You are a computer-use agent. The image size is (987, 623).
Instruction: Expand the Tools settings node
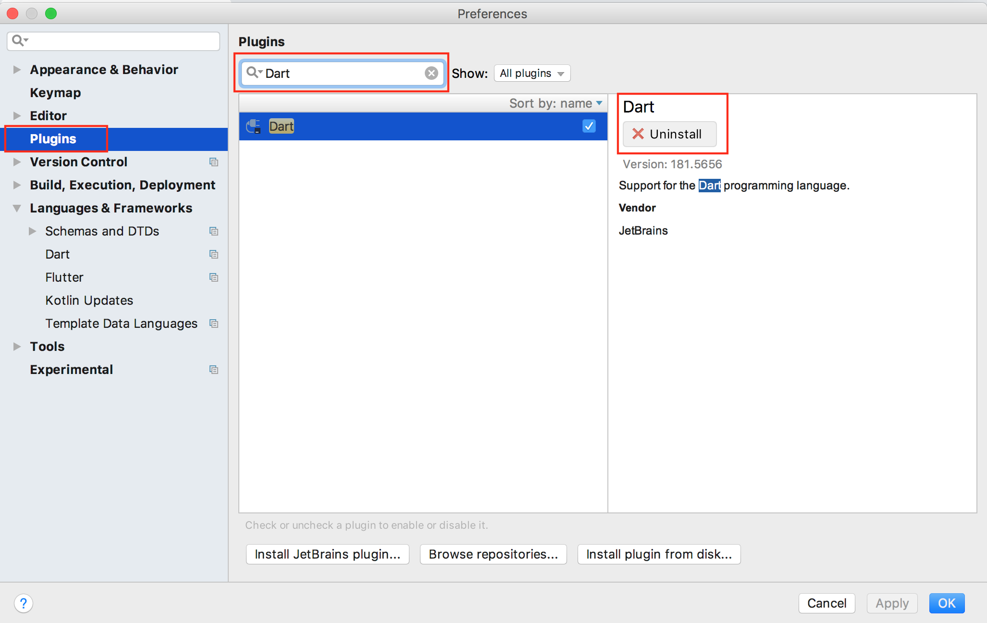tap(17, 347)
